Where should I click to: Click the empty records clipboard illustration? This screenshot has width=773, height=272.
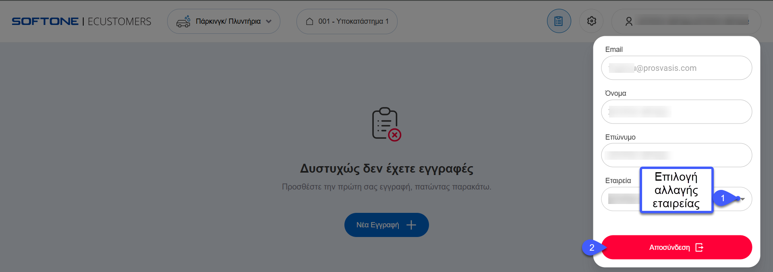pyautogui.click(x=386, y=124)
